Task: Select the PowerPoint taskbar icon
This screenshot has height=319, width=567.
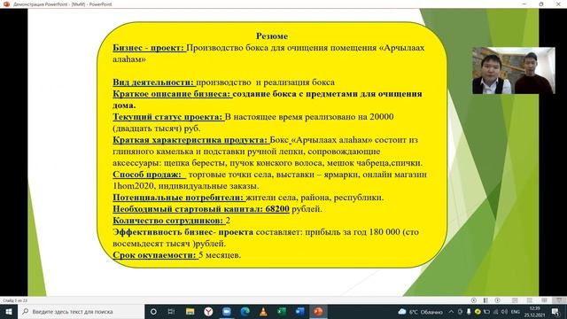Action: [x=318, y=311]
